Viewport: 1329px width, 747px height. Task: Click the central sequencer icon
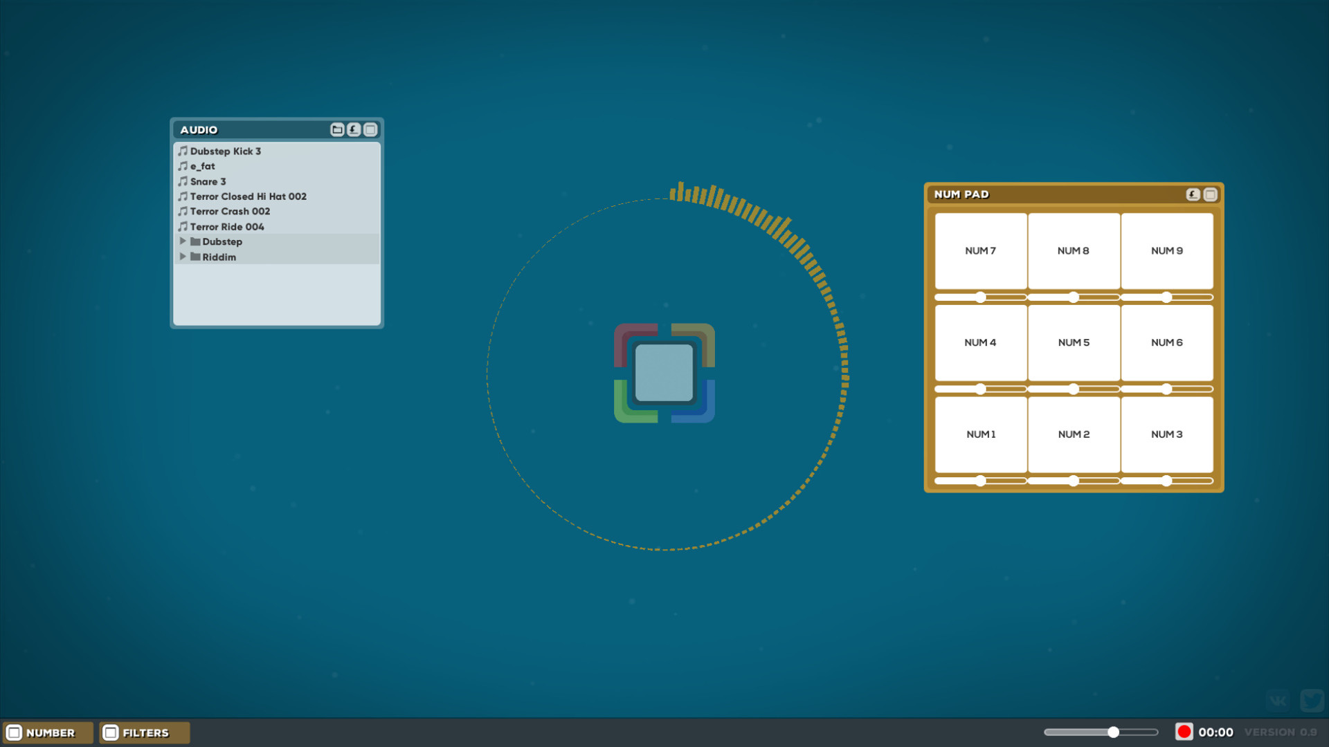coord(664,371)
